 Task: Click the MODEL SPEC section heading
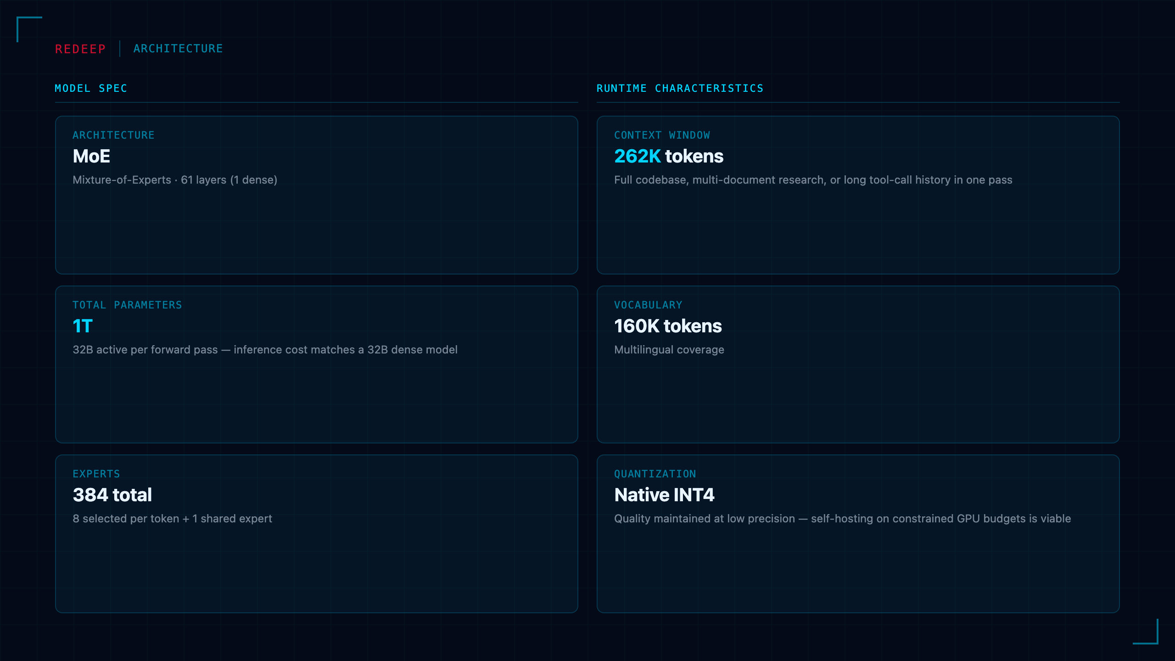91,88
